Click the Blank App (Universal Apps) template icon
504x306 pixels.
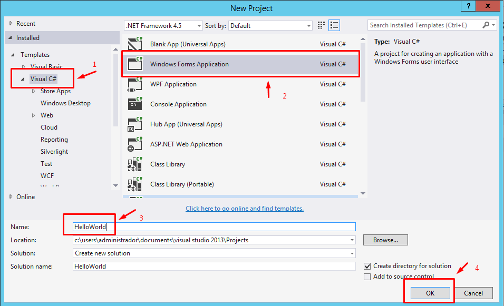pos(135,44)
